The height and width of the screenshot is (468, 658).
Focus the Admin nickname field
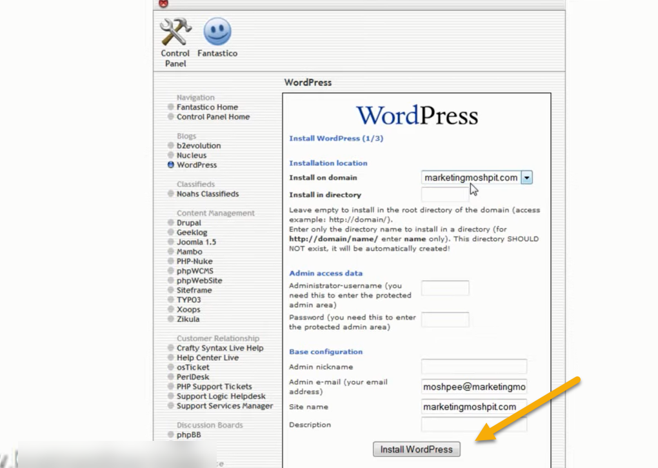click(x=474, y=367)
